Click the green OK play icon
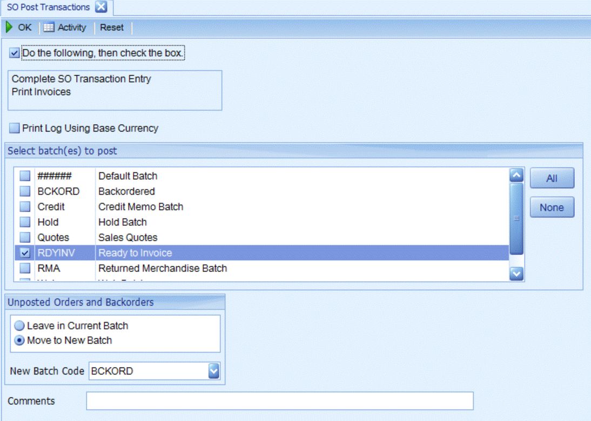The width and height of the screenshot is (591, 421). [9, 28]
